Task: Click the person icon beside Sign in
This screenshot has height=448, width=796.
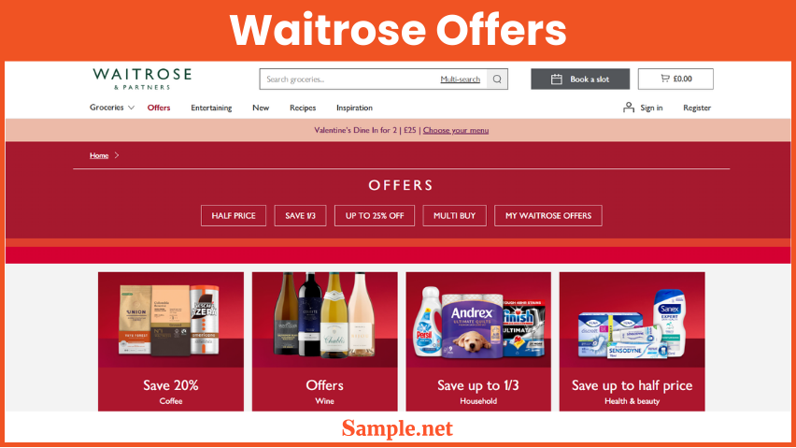Action: 629,108
